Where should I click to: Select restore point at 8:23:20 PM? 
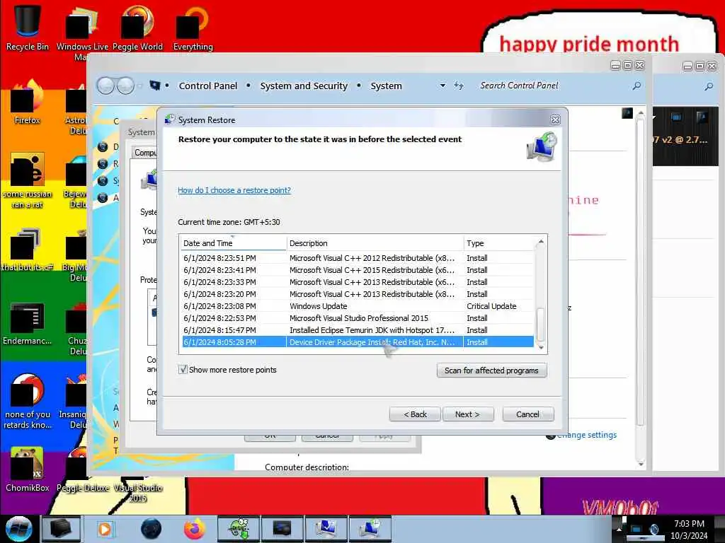tap(357, 294)
